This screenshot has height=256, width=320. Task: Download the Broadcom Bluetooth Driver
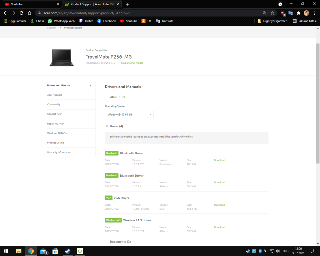coord(219,160)
